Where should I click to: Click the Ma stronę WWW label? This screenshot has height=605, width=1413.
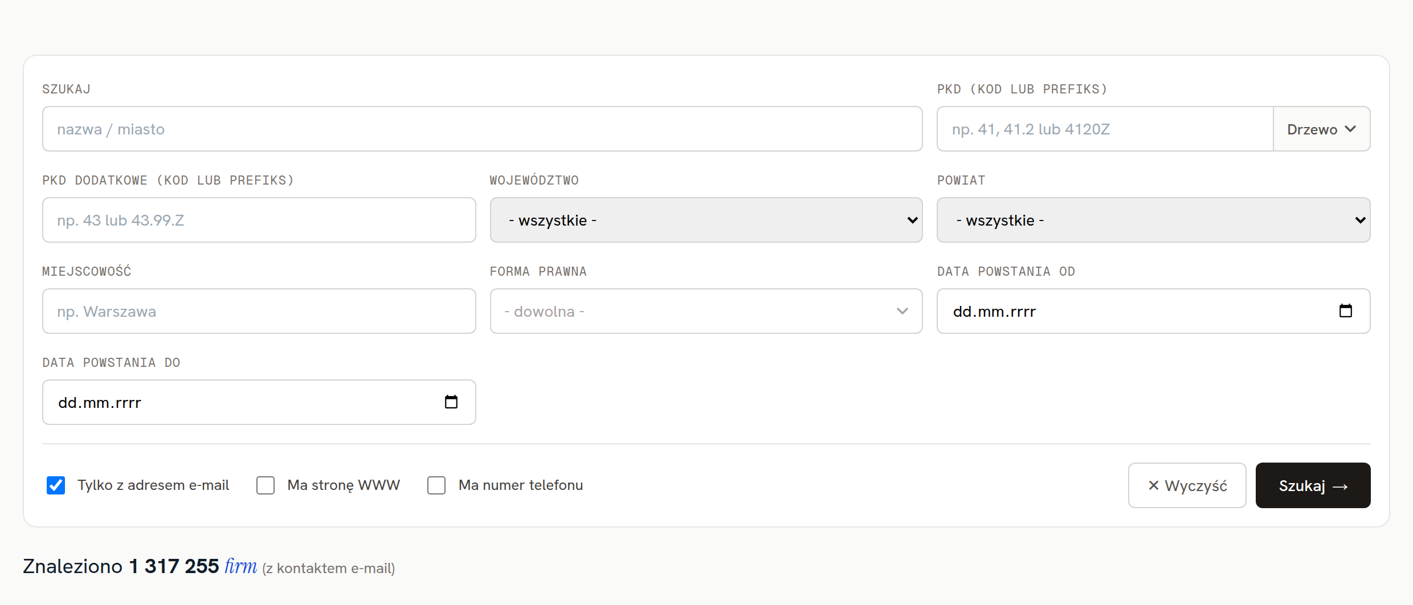[344, 485]
